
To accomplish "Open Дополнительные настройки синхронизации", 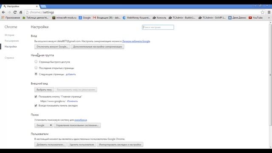I will [x=97, y=47].
